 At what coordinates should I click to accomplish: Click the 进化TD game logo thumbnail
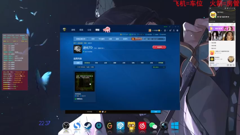pyautogui.click(x=78, y=49)
